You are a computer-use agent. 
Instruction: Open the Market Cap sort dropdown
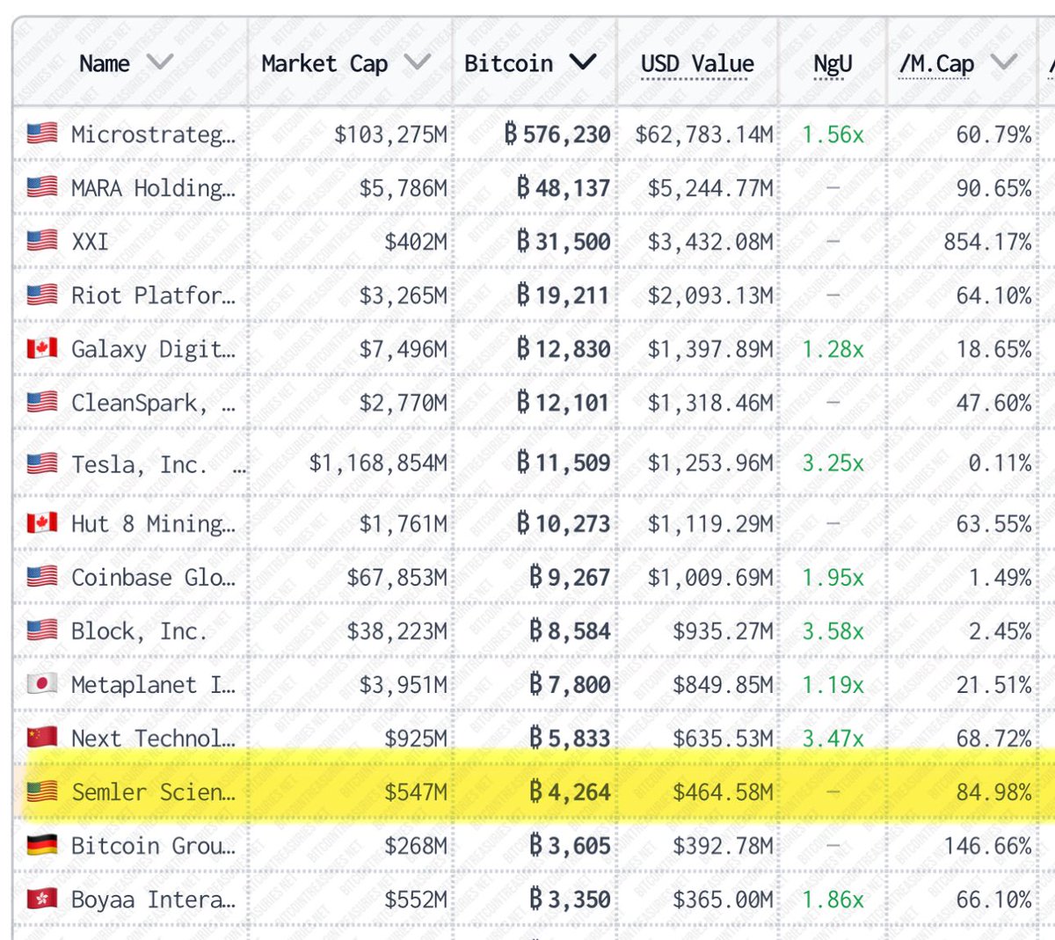tap(419, 62)
